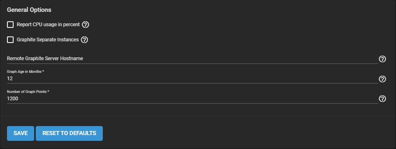Enable Report CPU usage in percent checkbox
Image resolution: width=396 pixels, height=149 pixels.
[10, 25]
